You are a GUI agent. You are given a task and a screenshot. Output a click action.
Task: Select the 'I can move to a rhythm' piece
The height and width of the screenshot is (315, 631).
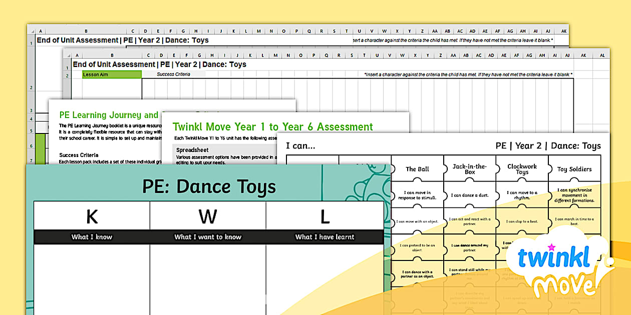[522, 195]
